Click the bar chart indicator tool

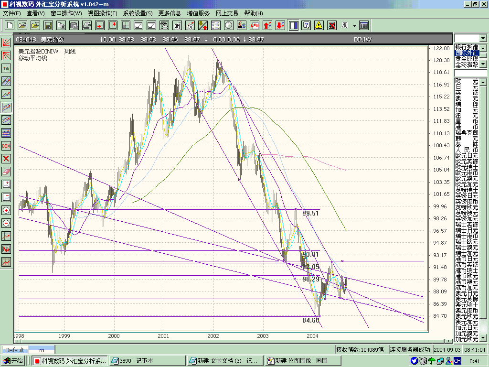(6, 249)
